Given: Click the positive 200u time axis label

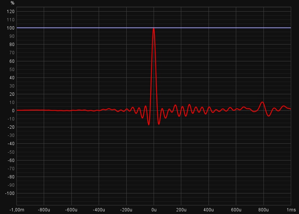Looking at the screenshot, I should 181,210.
